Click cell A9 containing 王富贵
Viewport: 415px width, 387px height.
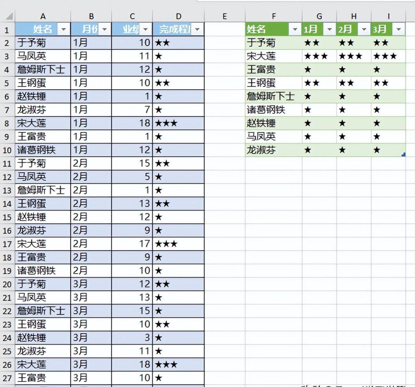pos(43,137)
